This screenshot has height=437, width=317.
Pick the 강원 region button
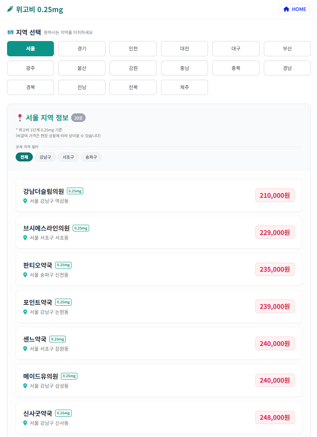pos(133,68)
